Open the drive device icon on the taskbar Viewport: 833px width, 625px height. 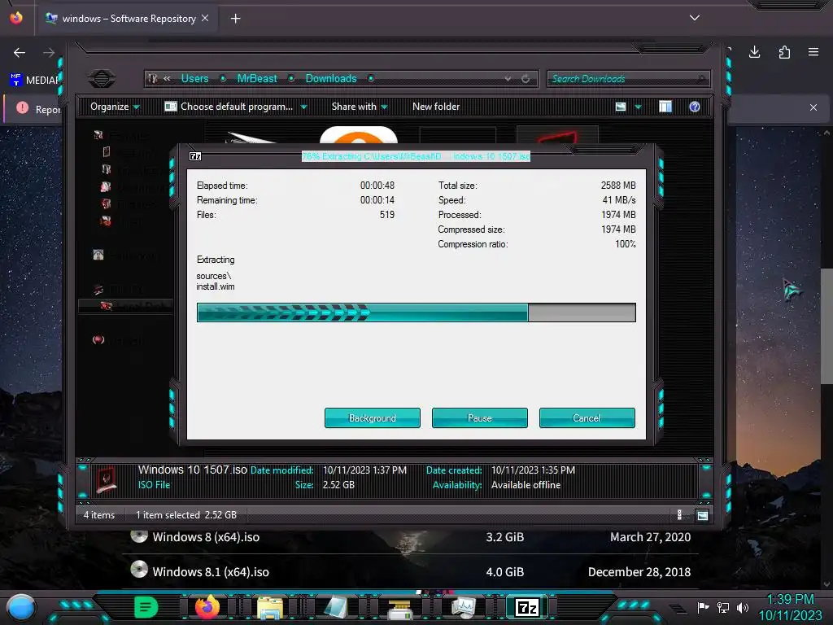400,609
